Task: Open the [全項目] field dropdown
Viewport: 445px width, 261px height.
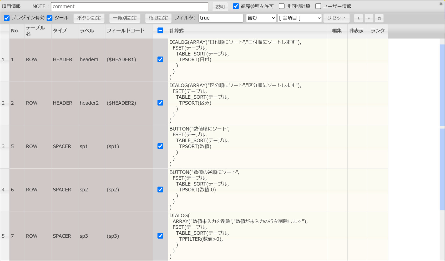Action: 300,18
